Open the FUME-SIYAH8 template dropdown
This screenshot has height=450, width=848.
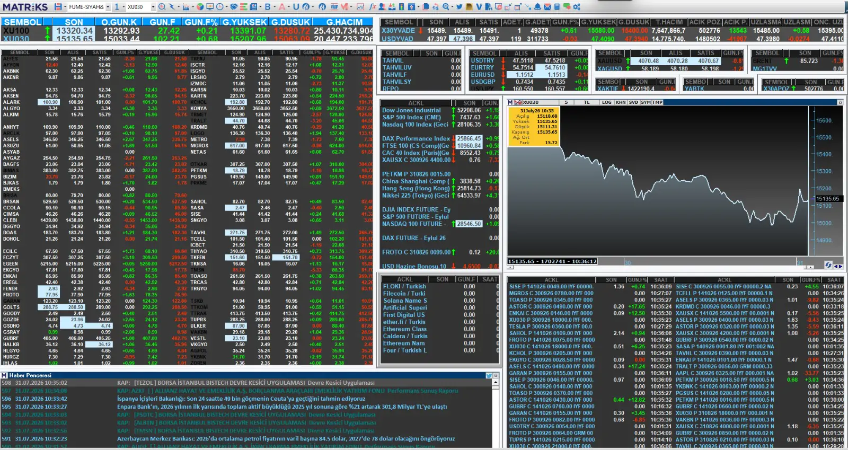pos(108,7)
